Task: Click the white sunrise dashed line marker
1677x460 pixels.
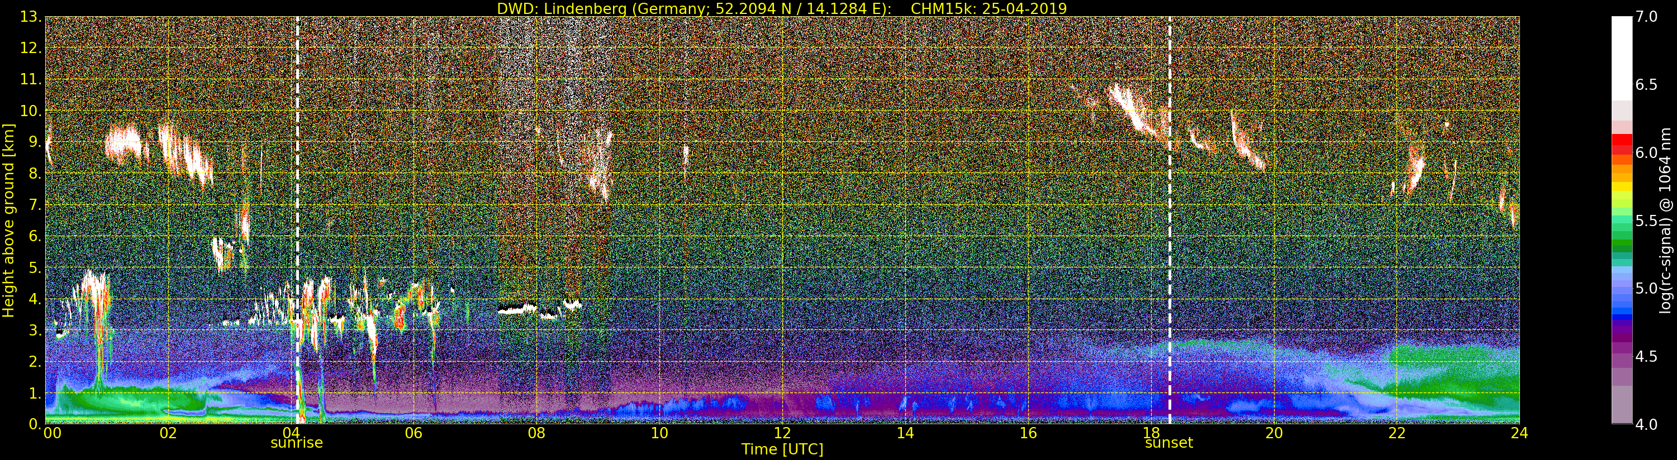Action: point(297,220)
